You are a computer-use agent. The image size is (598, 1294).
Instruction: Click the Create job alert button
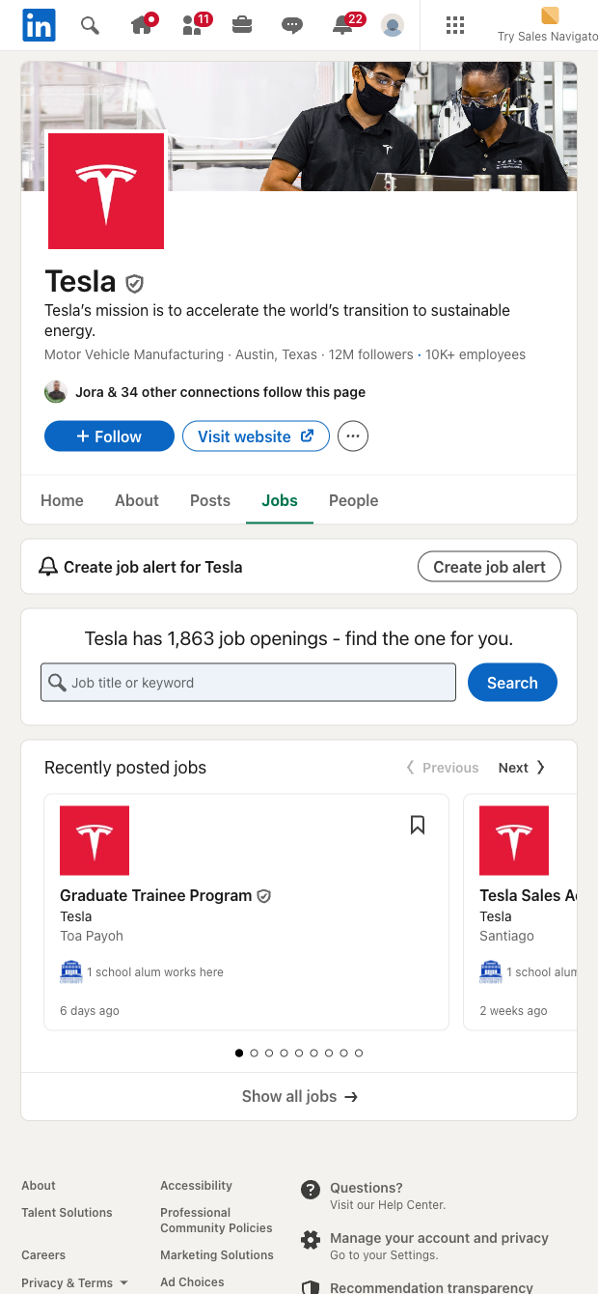click(489, 567)
